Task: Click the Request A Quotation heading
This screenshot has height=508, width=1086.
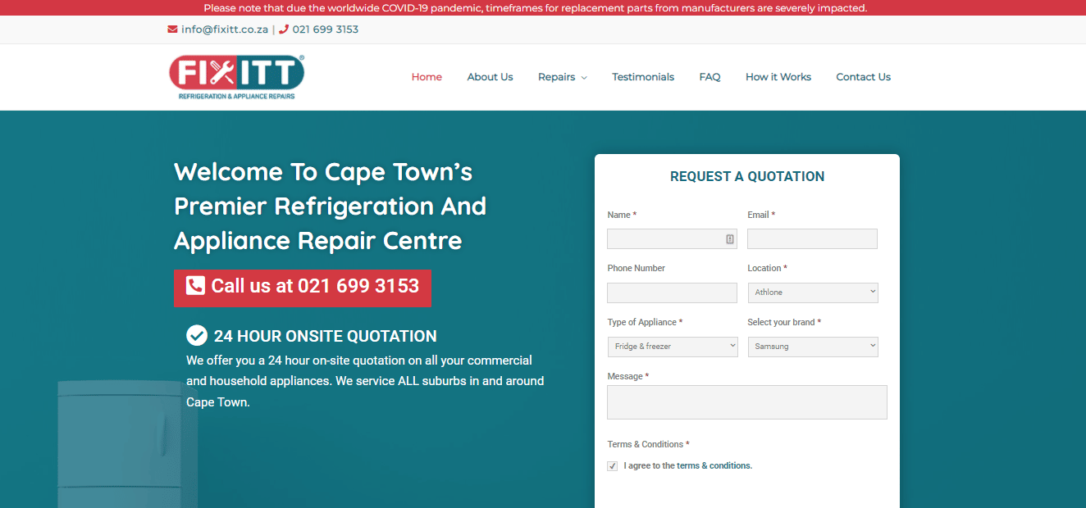Action: point(747,176)
